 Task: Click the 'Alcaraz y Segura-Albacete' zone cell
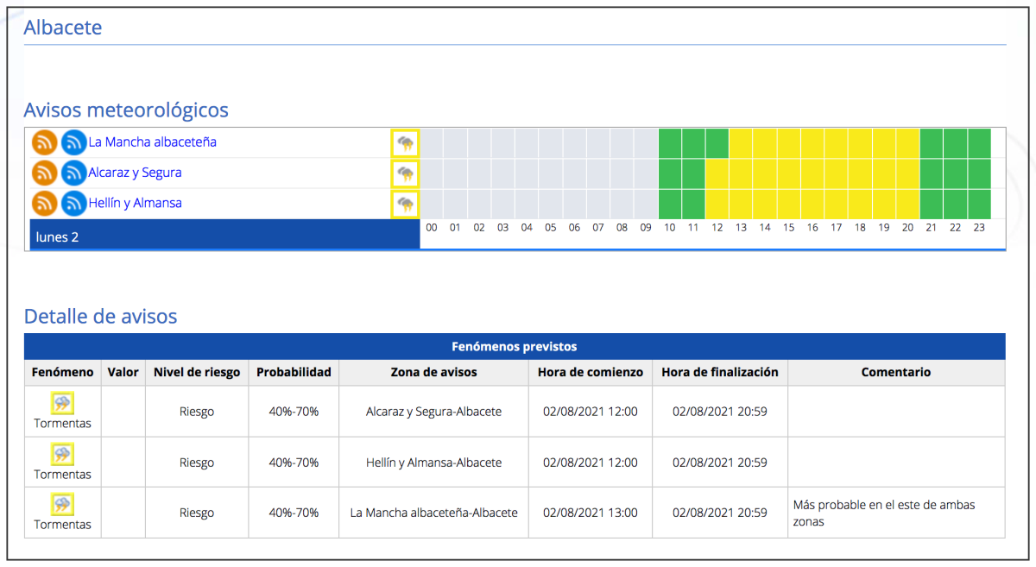click(x=433, y=412)
